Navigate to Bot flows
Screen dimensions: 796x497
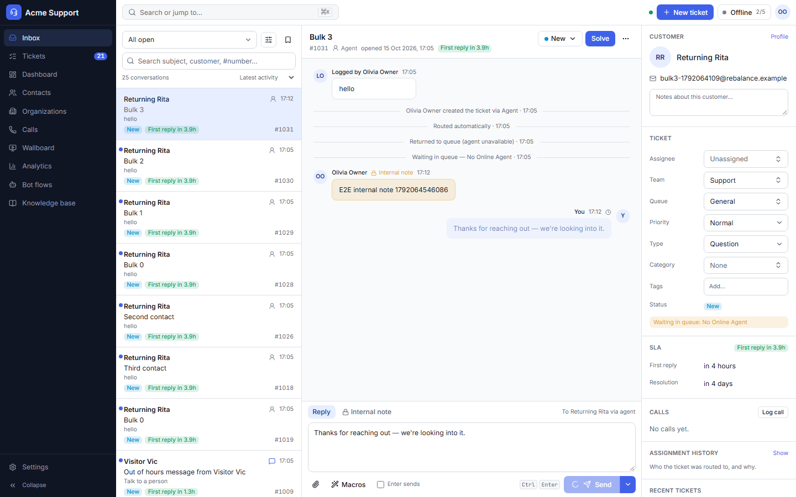(58, 185)
